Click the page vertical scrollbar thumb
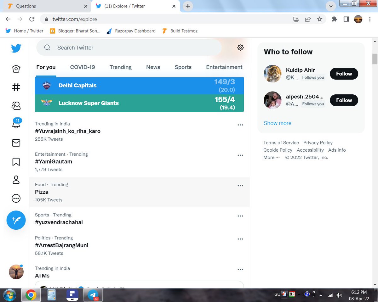The image size is (378, 302). [x=375, y=59]
